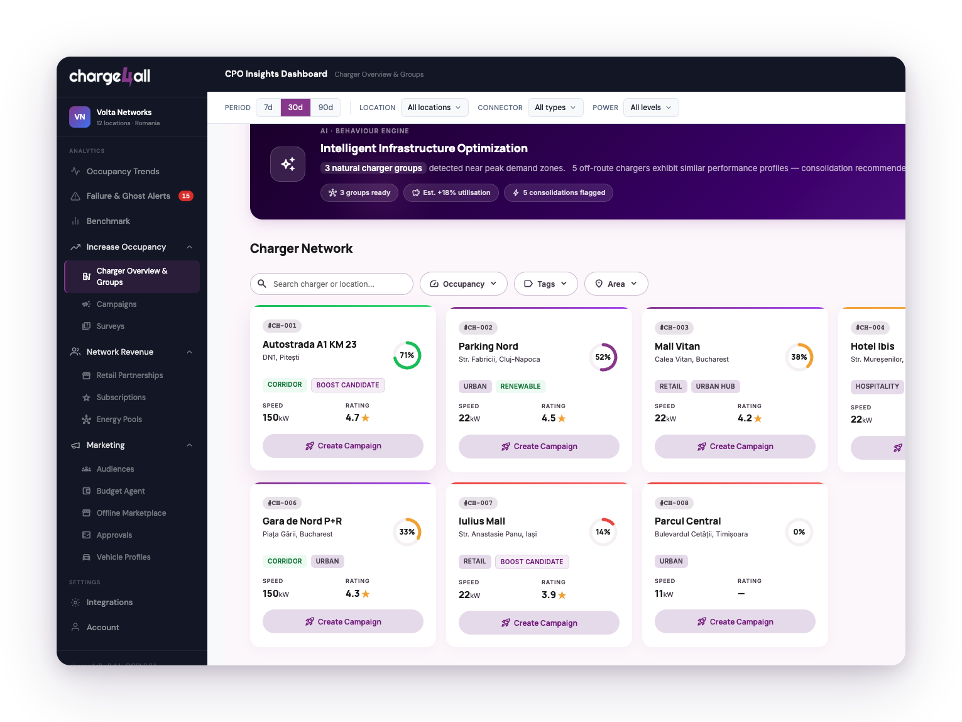
Task: Click the Audiences group icon
Action: pyautogui.click(x=87, y=469)
